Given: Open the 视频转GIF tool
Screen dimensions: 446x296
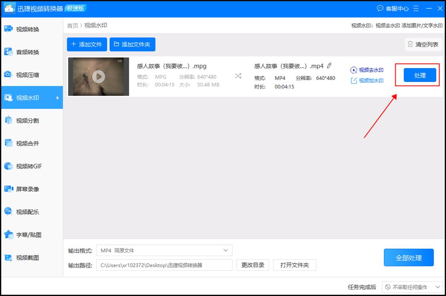Looking at the screenshot, I should coord(30,166).
